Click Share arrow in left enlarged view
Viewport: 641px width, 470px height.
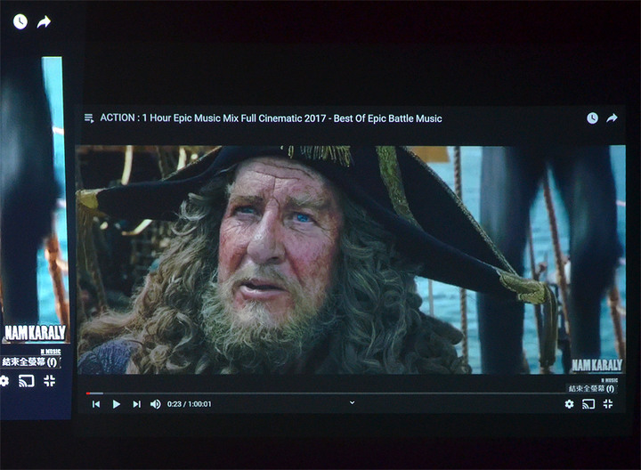tap(44, 21)
